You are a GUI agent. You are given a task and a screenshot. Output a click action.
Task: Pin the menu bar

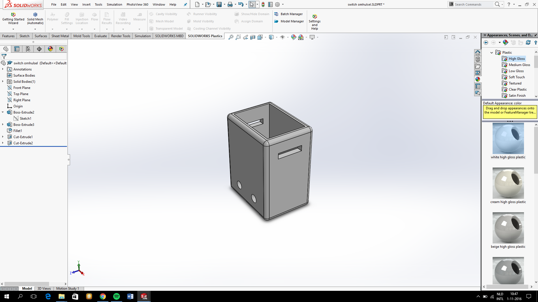tap(185, 4)
